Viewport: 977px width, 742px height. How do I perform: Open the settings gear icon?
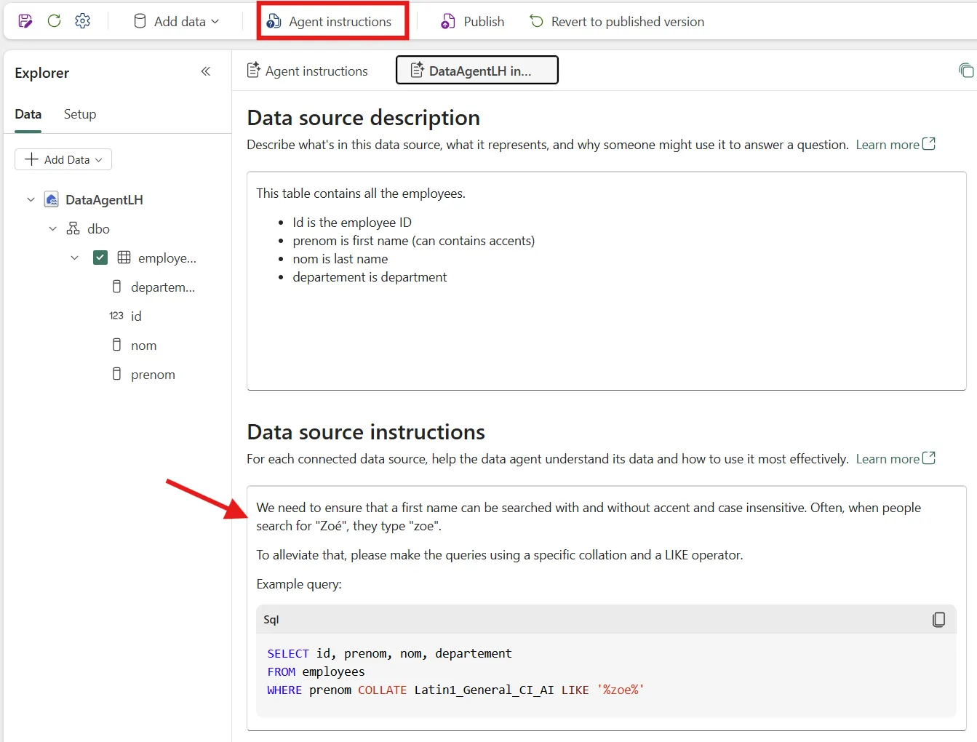[x=83, y=21]
